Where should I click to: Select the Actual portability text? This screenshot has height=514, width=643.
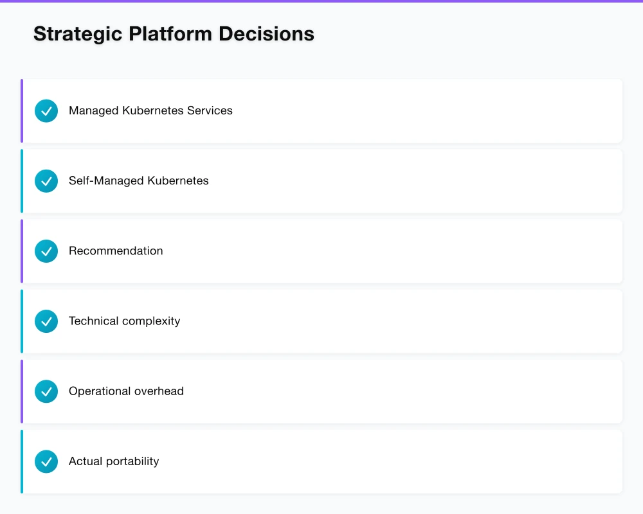(x=114, y=461)
